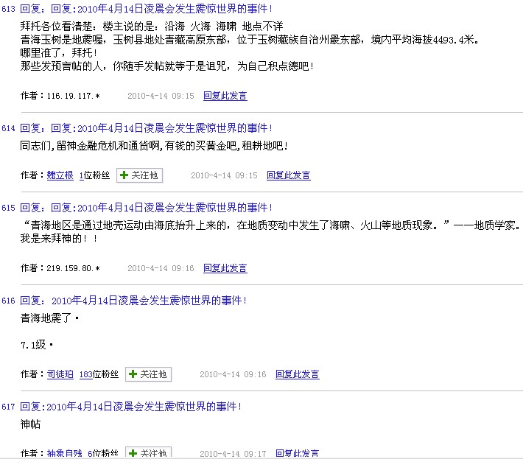Open author profile 司徒珀

[60, 374]
